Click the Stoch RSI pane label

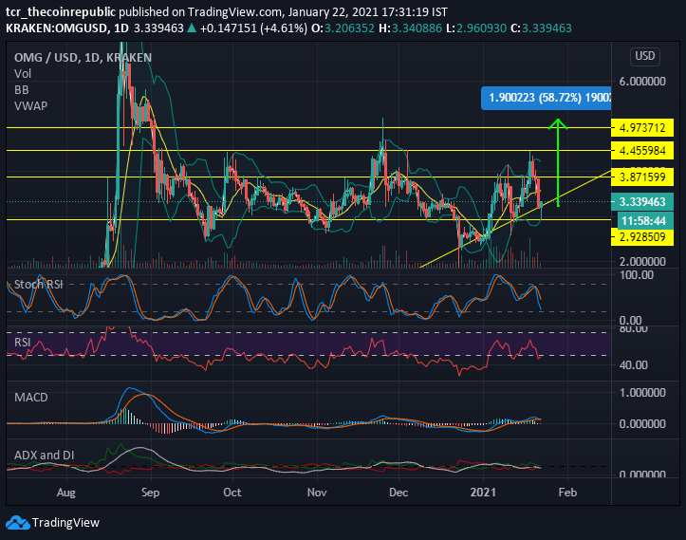(x=39, y=285)
